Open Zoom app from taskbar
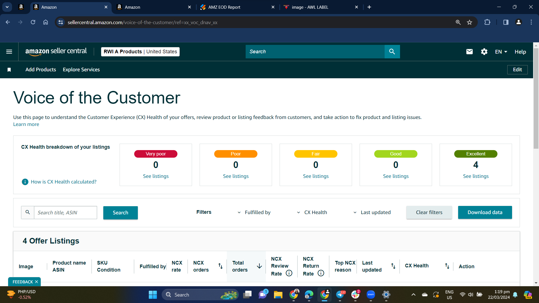Screen dimensions: 539x303 pos(371,295)
